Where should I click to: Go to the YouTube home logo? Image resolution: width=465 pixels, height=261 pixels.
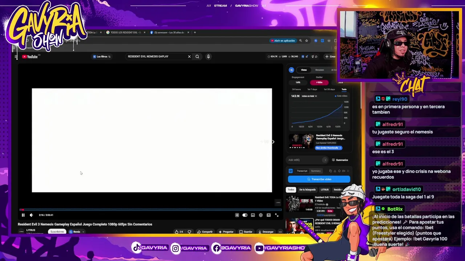click(30, 57)
